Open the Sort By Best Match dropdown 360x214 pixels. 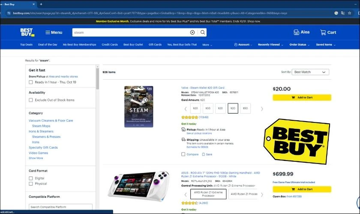(310, 72)
